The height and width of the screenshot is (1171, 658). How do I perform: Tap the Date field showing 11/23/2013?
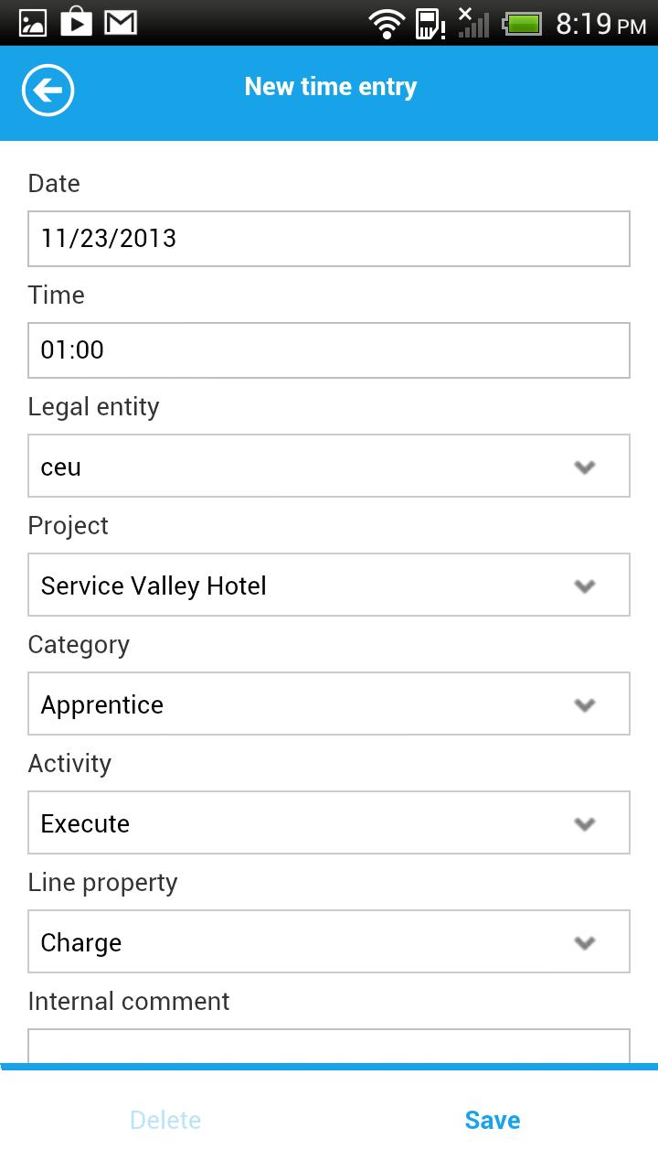click(x=328, y=239)
